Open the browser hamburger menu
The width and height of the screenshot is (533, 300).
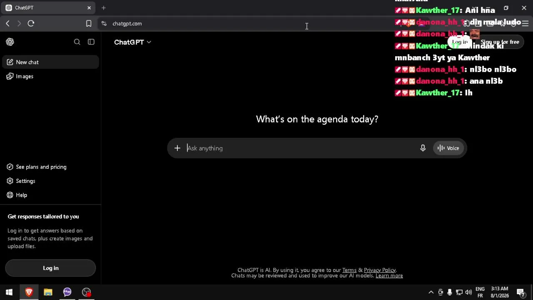click(525, 24)
